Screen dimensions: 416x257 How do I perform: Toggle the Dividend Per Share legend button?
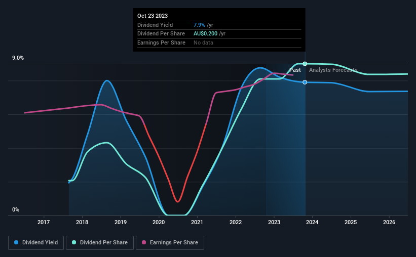100,243
